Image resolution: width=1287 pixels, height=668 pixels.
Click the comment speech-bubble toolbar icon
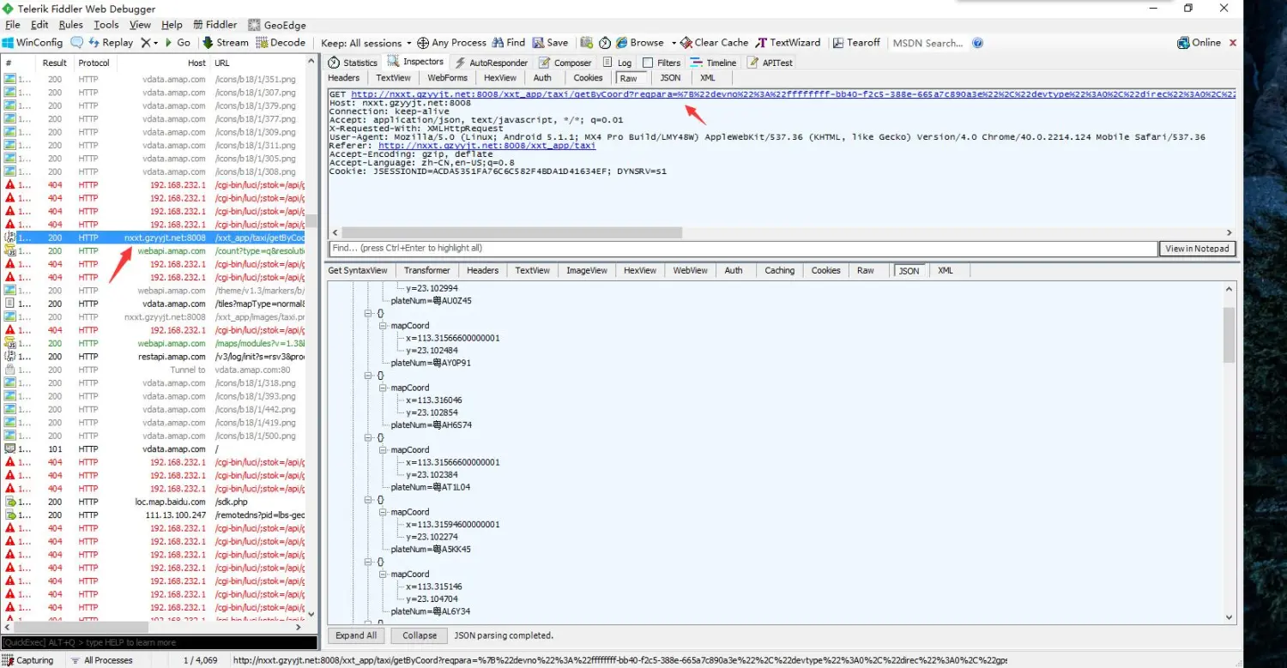[x=76, y=42]
